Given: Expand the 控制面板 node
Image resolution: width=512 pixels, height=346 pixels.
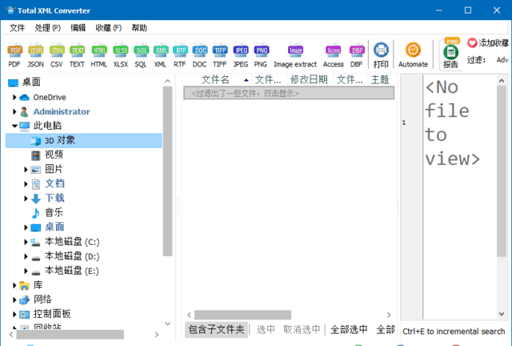Looking at the screenshot, I should tap(14, 314).
